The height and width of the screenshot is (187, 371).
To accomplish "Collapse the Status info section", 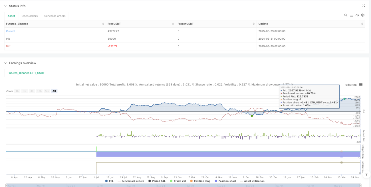I will pyautogui.click(x=5, y=6).
